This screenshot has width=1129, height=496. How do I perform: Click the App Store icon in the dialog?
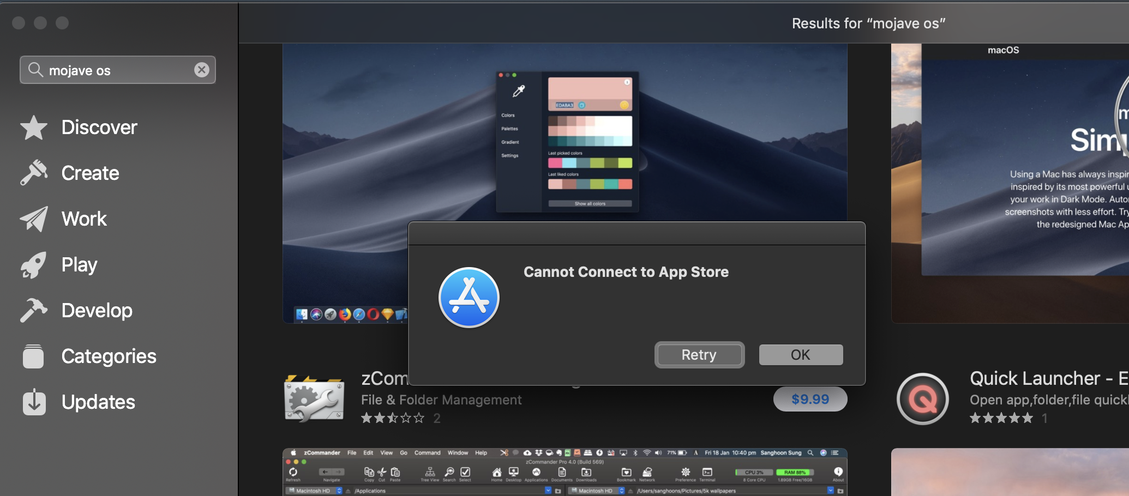click(469, 298)
